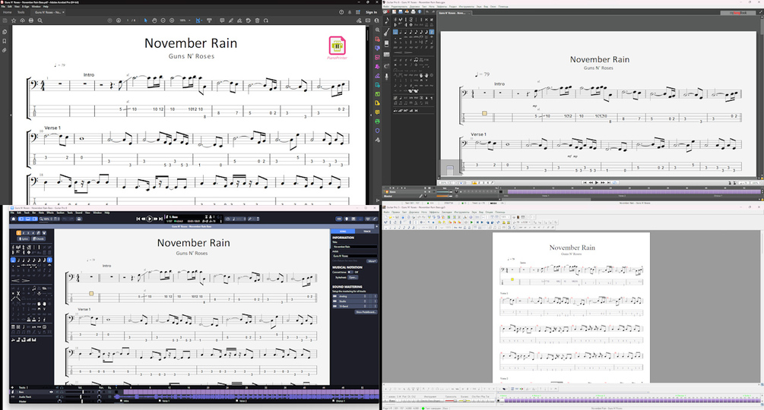Click the home icon in Guitar Pro 8

(x=14, y=219)
